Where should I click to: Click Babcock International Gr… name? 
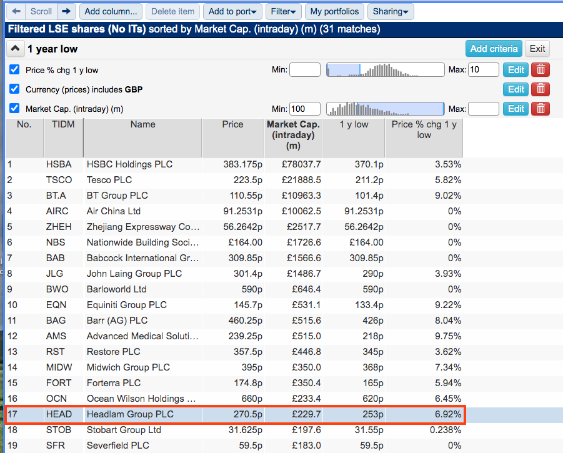(x=143, y=258)
